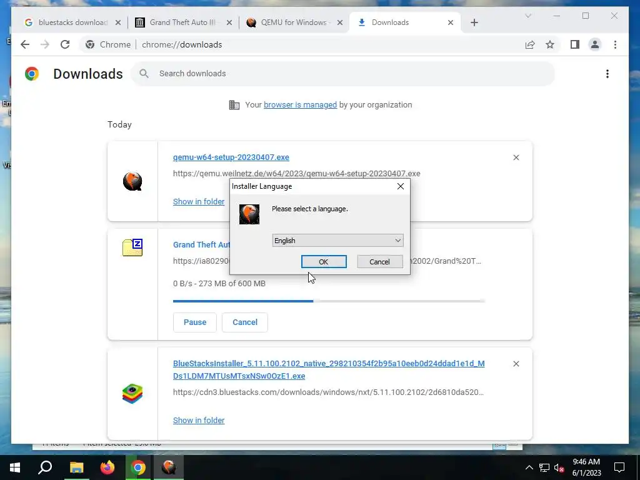Go forward in Chrome
The width and height of the screenshot is (640, 480).
tap(45, 44)
